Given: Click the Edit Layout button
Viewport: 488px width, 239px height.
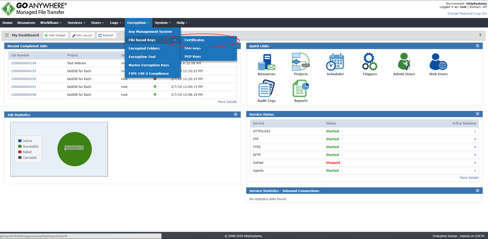Looking at the screenshot, I should (82, 35).
